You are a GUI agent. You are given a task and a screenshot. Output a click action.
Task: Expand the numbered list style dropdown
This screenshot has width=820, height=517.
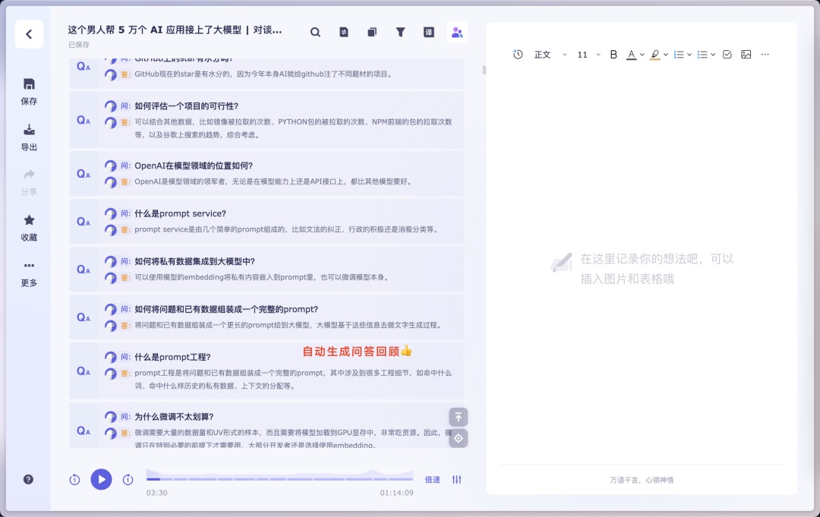click(x=689, y=54)
